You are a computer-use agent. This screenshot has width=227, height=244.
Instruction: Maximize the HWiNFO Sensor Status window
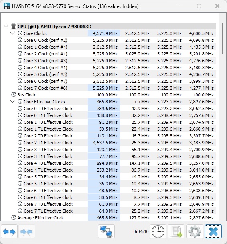pos(199,6)
